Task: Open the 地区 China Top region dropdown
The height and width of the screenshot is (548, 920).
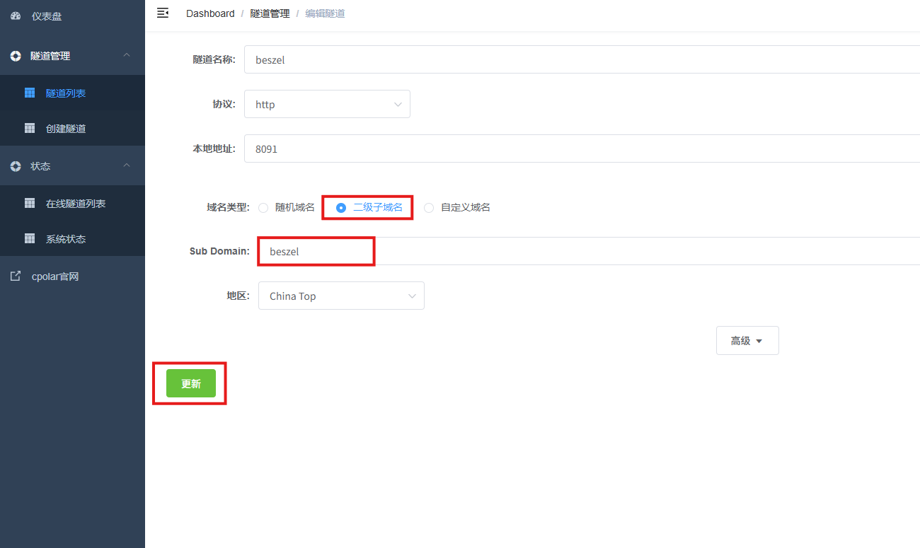Action: point(341,296)
